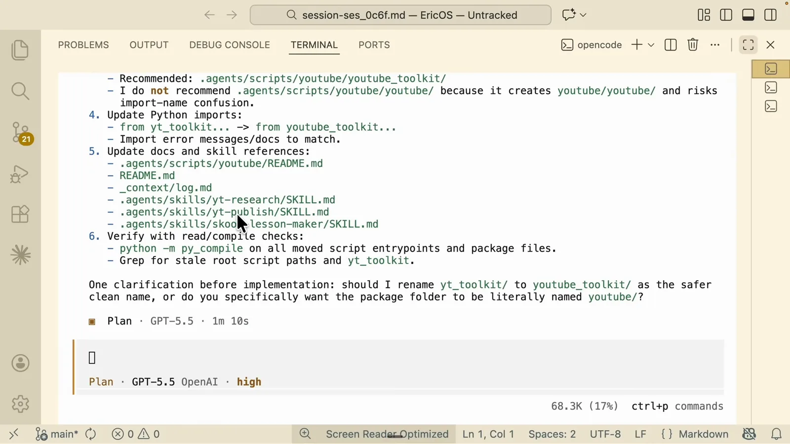Switch to the PORTS tab
790x444 pixels.
tap(374, 45)
